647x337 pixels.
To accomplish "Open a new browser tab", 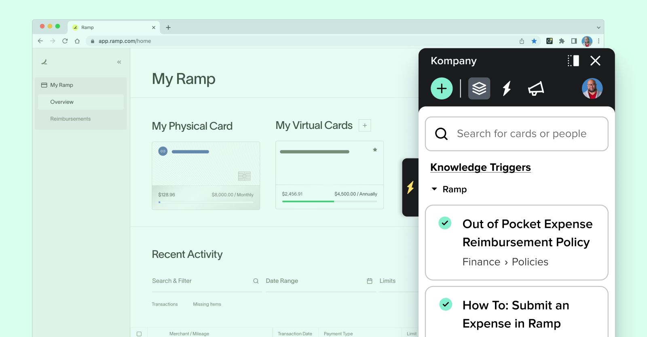I will 168,27.
